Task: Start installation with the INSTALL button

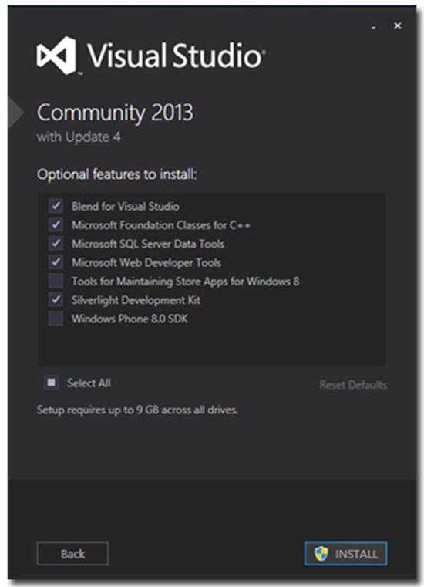Action: (345, 553)
